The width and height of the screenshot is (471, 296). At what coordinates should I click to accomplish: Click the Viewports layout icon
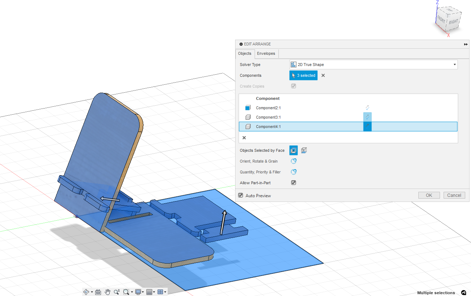[x=160, y=292]
